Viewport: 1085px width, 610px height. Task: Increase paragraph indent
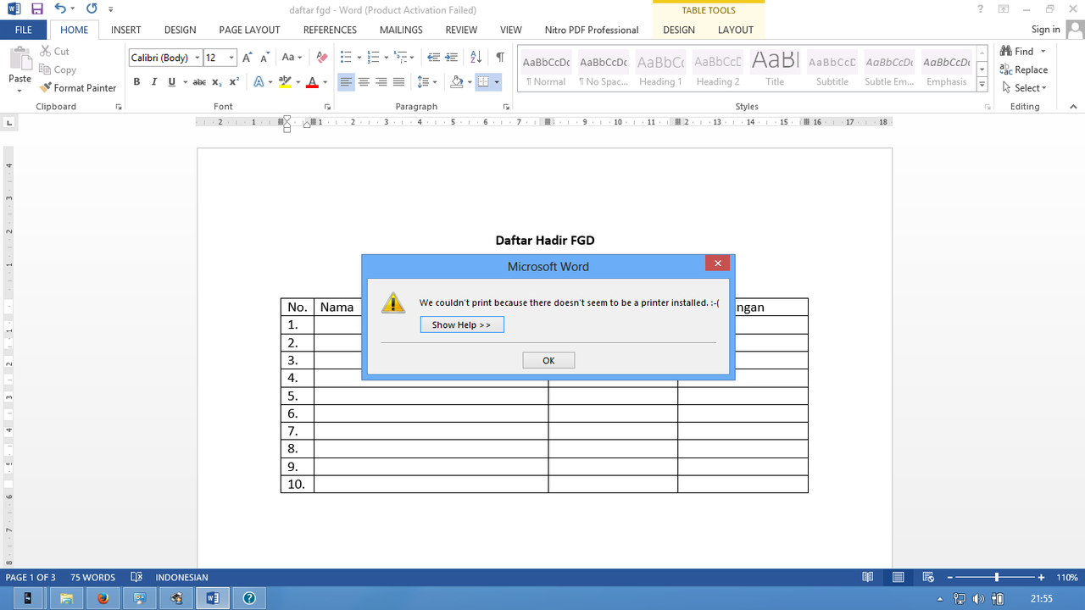451,58
